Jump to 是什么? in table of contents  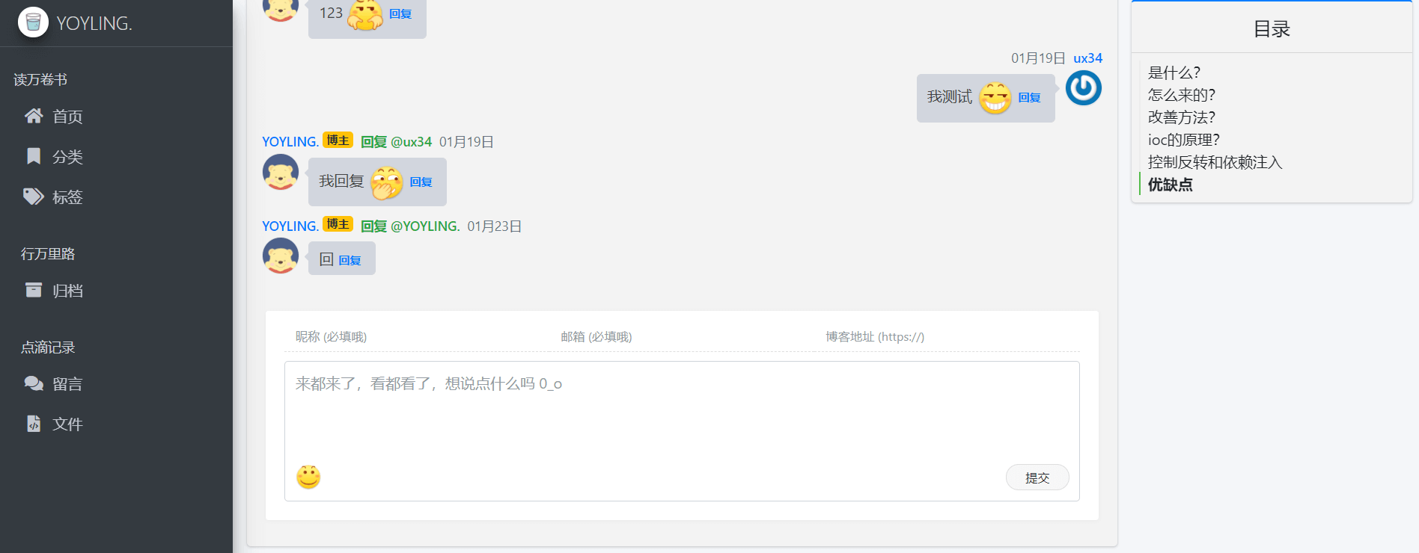point(1174,72)
